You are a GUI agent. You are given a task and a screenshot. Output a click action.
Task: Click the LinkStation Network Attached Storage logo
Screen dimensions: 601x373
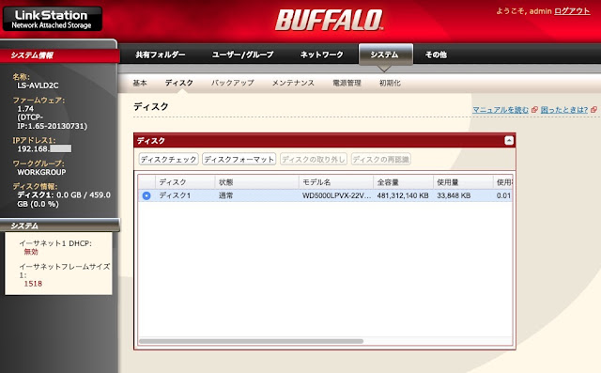pos(53,19)
